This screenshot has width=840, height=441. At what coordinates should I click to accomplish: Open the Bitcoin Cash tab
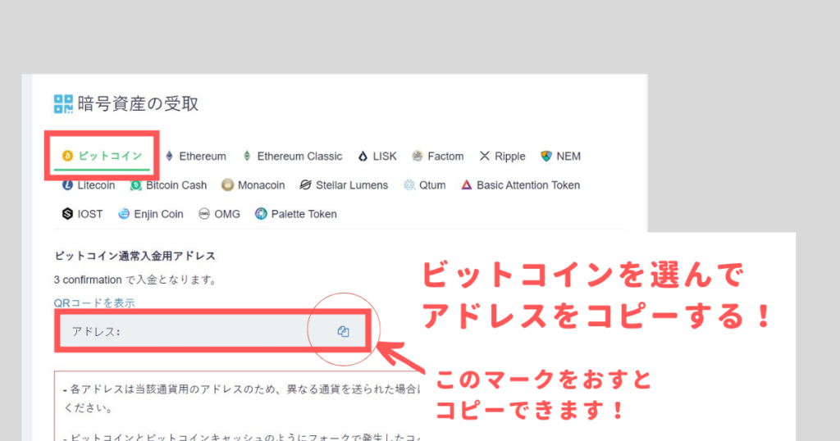(168, 185)
